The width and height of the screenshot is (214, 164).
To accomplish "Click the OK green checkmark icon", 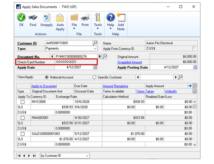I will coord(21,18).
